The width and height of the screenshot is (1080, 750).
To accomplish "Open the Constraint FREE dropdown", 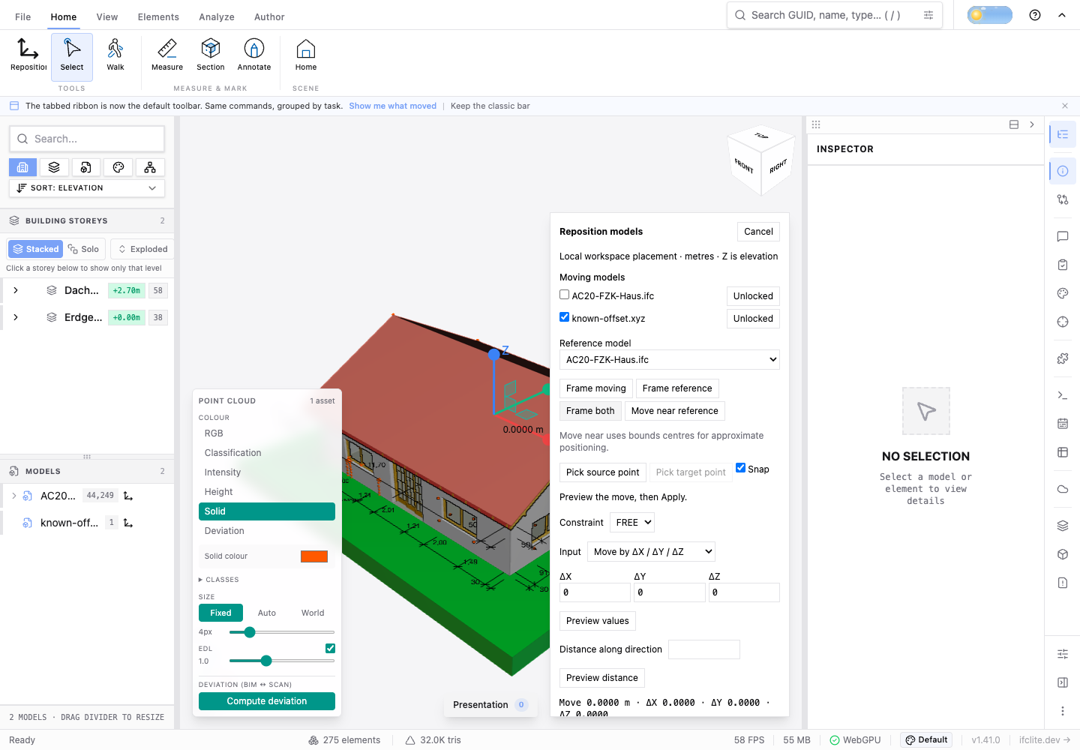I will tap(632, 523).
